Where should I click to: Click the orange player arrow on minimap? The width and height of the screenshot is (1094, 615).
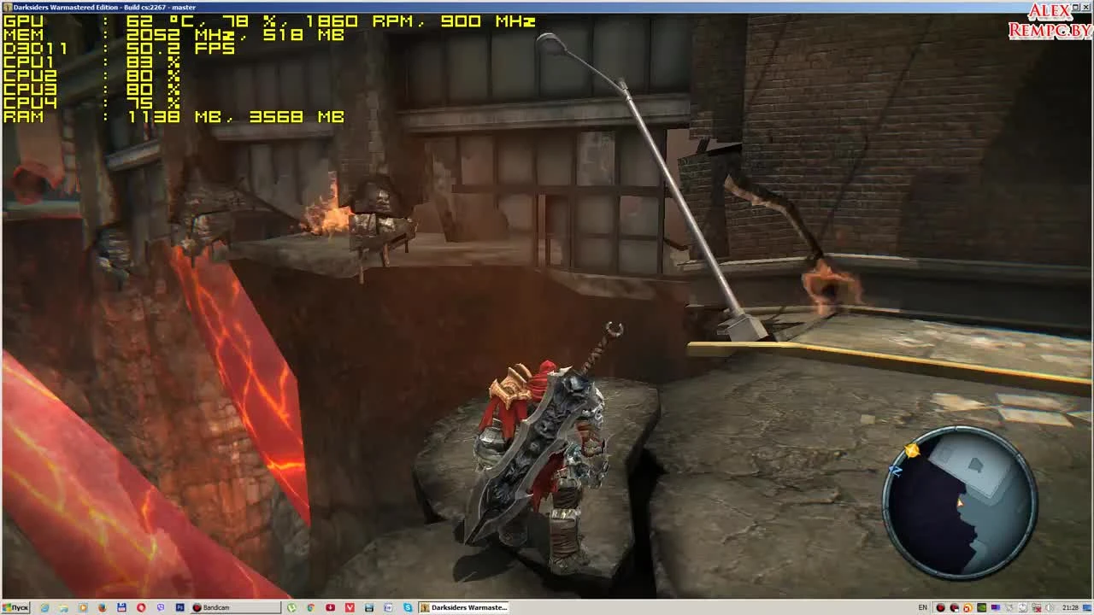click(x=960, y=503)
